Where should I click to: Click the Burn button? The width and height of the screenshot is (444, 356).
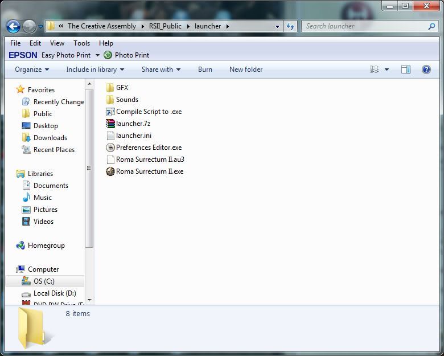click(x=205, y=69)
